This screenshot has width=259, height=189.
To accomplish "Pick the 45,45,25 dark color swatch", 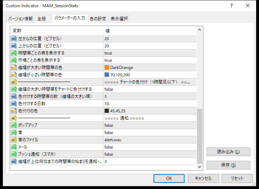I will click(x=107, y=111).
